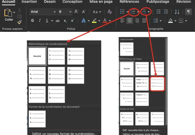195x135 pixels.
Task: Toggle superscript x2 formatting
Action: (73, 21)
